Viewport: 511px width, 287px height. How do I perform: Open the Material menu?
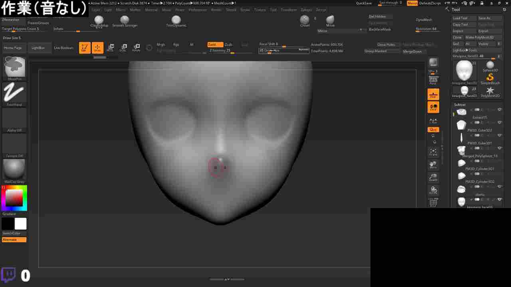pyautogui.click(x=151, y=10)
